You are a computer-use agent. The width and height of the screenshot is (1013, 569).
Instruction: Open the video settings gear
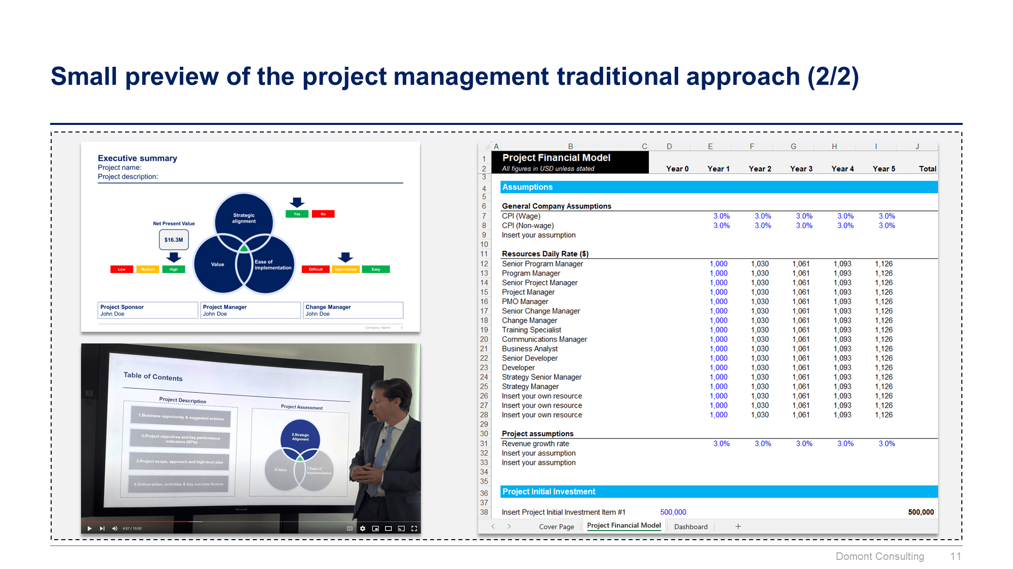[x=363, y=528]
